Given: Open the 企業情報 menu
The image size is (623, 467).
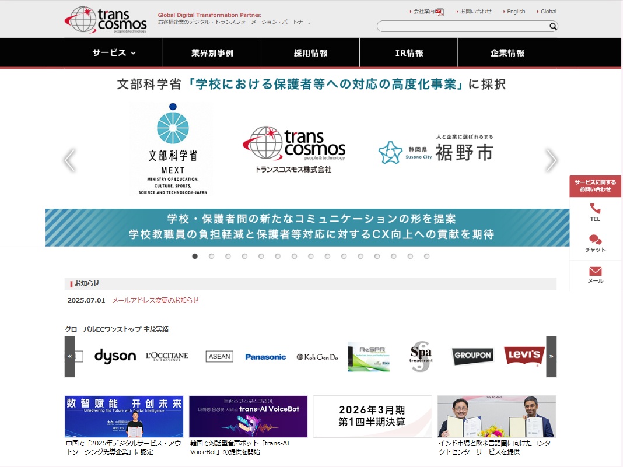Looking at the screenshot, I should (x=508, y=52).
